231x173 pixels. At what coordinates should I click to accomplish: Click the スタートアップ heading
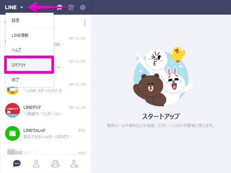[161, 116]
